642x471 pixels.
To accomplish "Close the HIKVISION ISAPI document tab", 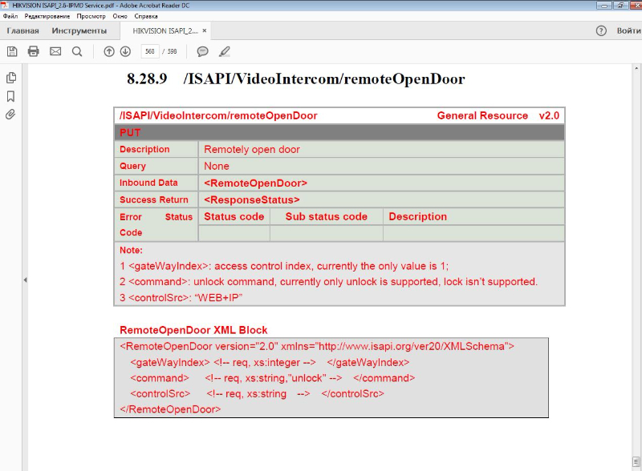I will coord(205,30).
